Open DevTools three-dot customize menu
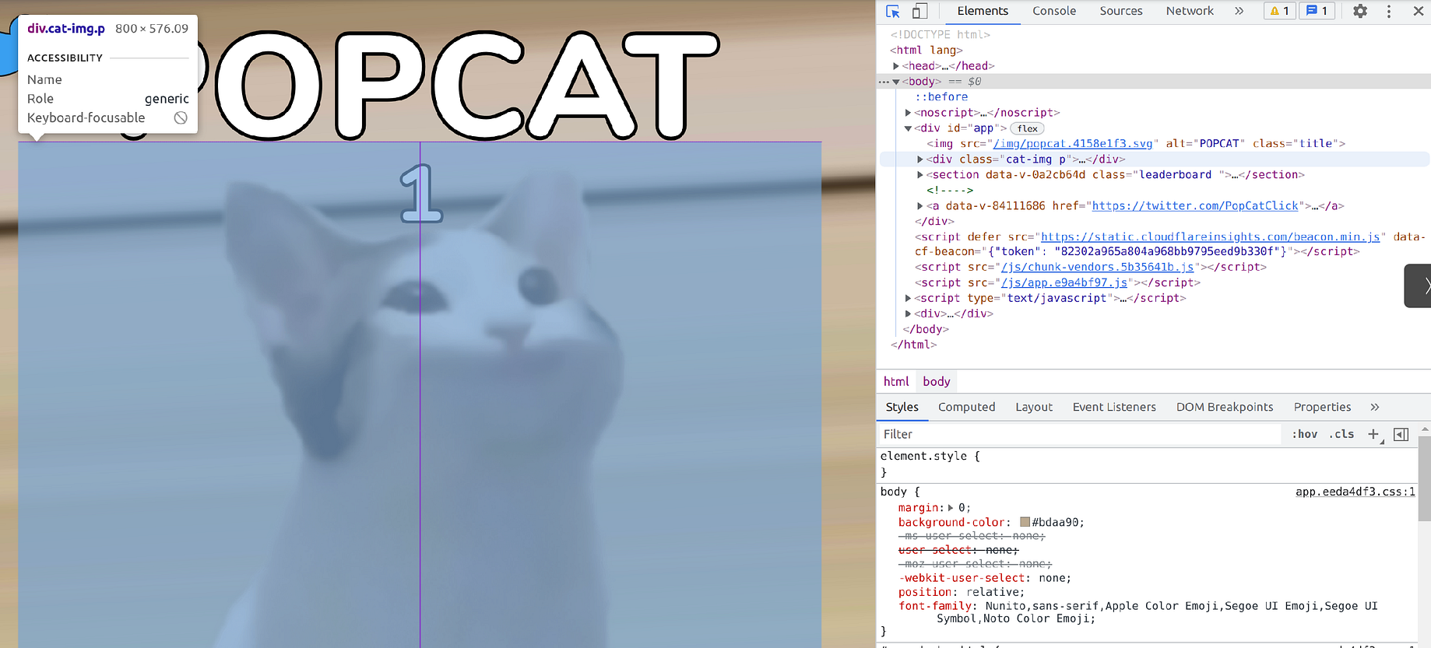The width and height of the screenshot is (1431, 648). pos(1388,11)
